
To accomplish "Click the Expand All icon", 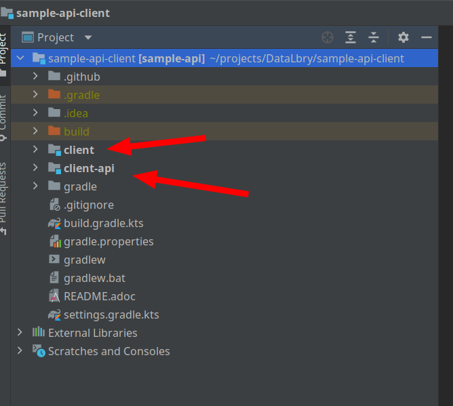I will (x=351, y=37).
